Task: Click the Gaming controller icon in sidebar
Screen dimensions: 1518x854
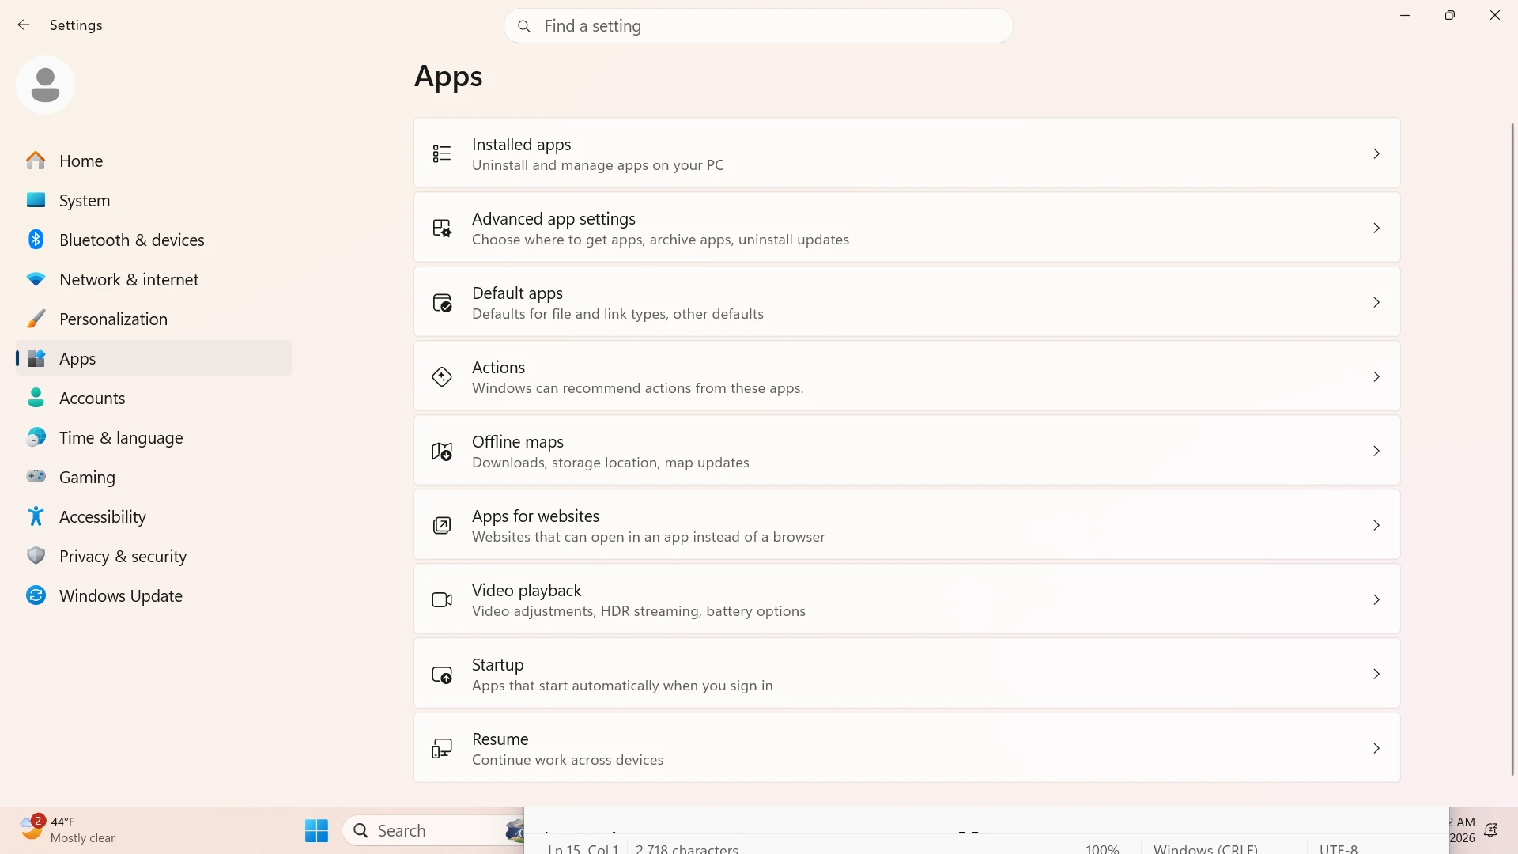Action: pyautogui.click(x=36, y=476)
